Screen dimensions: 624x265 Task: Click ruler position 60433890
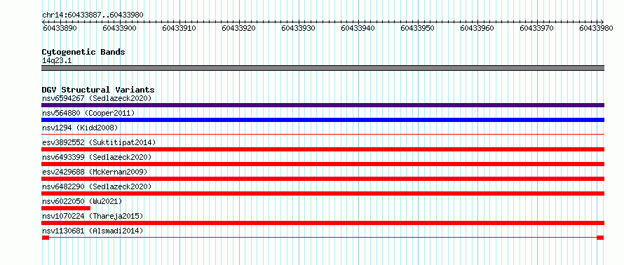click(60, 28)
